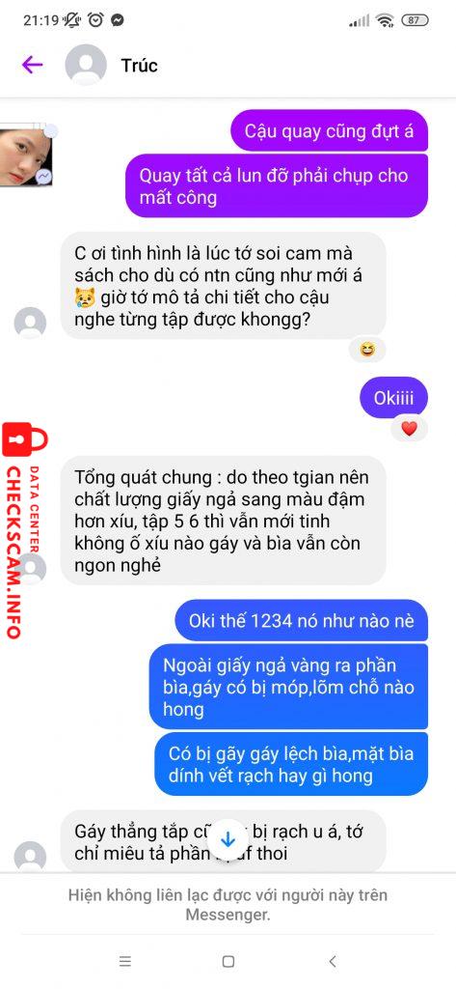This screenshot has height=989, width=456.
Task: Select the purple 'Okiiii' message bubble
Action: pyautogui.click(x=393, y=398)
